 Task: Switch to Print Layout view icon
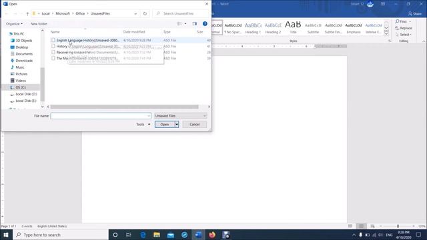tap(361, 226)
